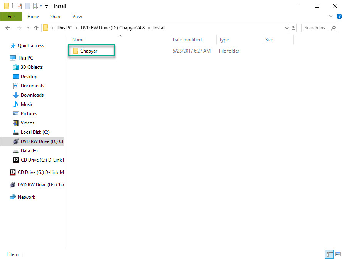
Task: Refresh the Install folder view
Action: (293, 28)
